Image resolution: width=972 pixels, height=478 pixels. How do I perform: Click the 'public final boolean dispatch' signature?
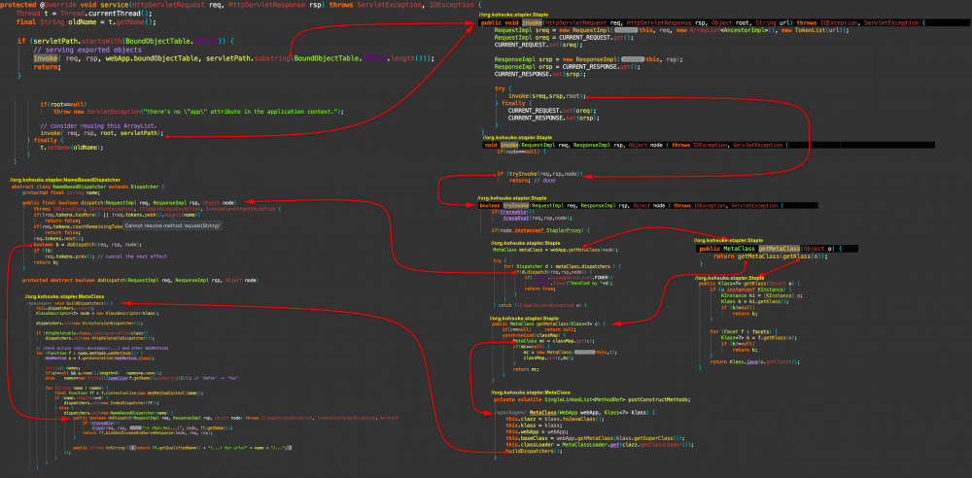pos(128,203)
